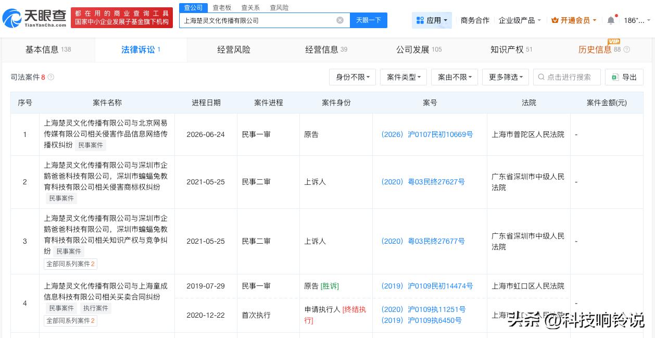Click the Excel icon on the 导出 button
This screenshot has width=655, height=338.
tap(615, 77)
